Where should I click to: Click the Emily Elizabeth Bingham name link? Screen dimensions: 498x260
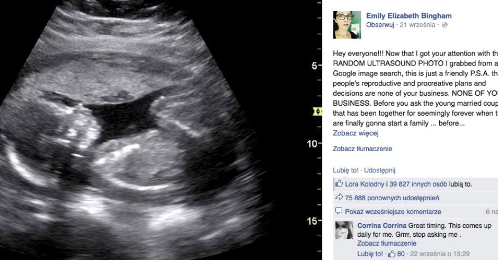coord(409,16)
